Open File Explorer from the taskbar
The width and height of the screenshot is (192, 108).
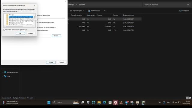(x=99, y=102)
